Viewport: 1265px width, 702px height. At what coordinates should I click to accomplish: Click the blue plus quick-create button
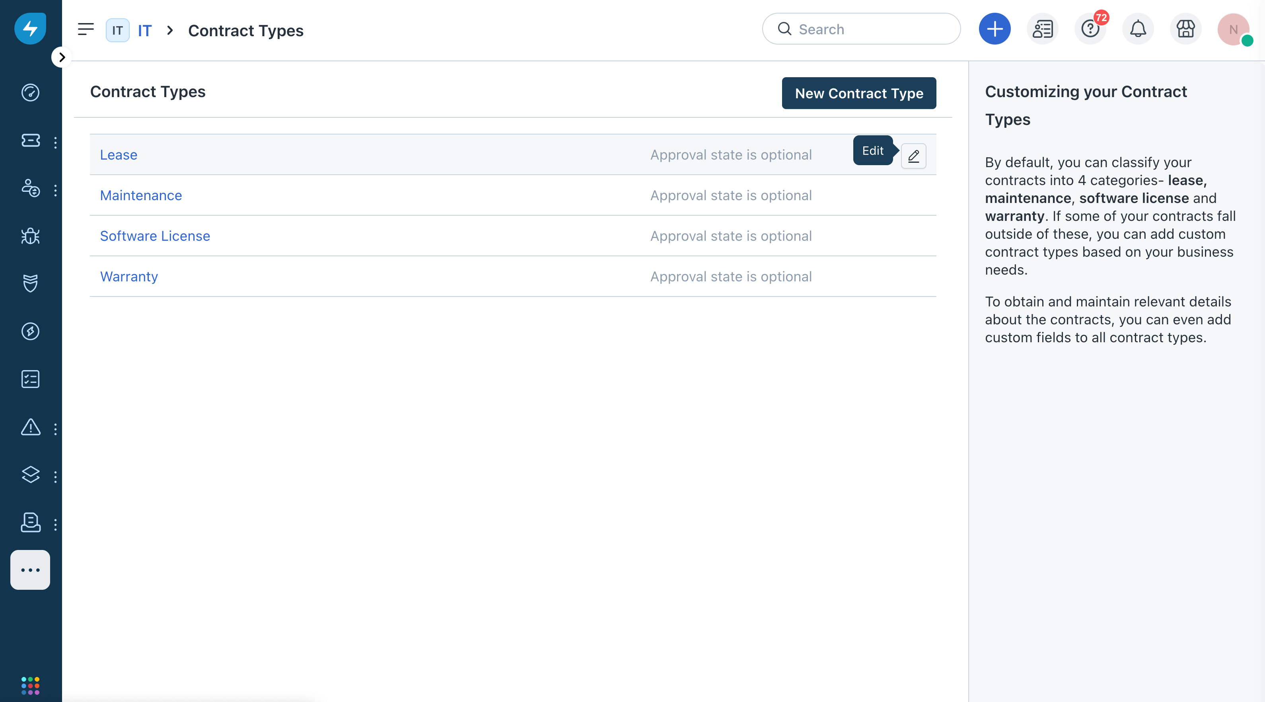point(994,29)
